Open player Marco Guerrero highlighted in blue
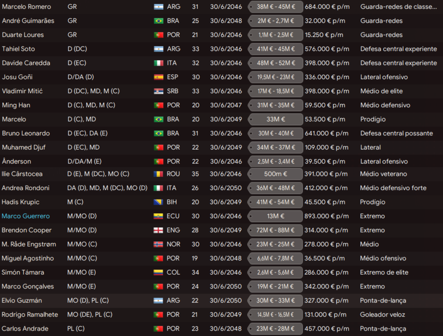The width and height of the screenshot is (443, 336). coord(25,216)
